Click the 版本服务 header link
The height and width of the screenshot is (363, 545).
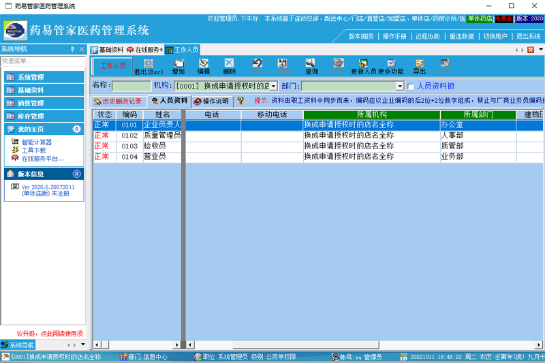(361, 37)
